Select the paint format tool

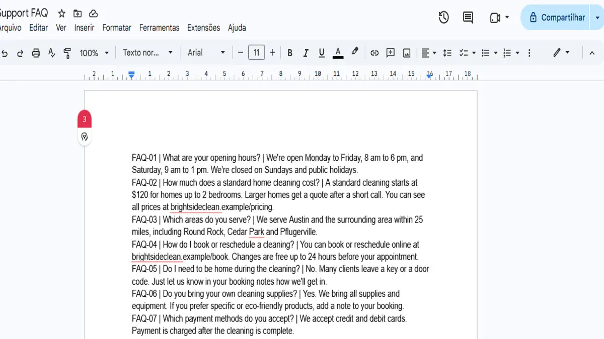67,53
